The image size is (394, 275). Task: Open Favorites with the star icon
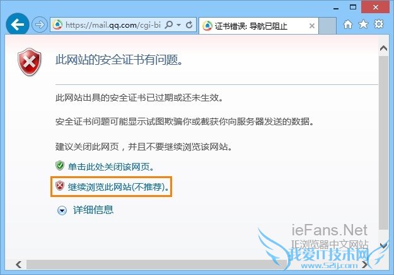[x=363, y=25]
